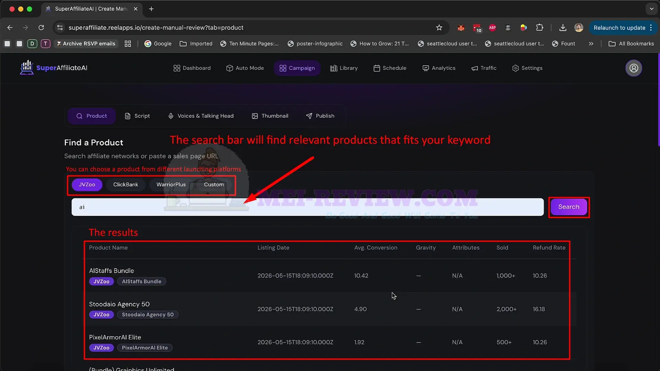Click the page vertical scrollbar
Image resolution: width=660 pixels, height=371 pixels.
[x=658, y=100]
